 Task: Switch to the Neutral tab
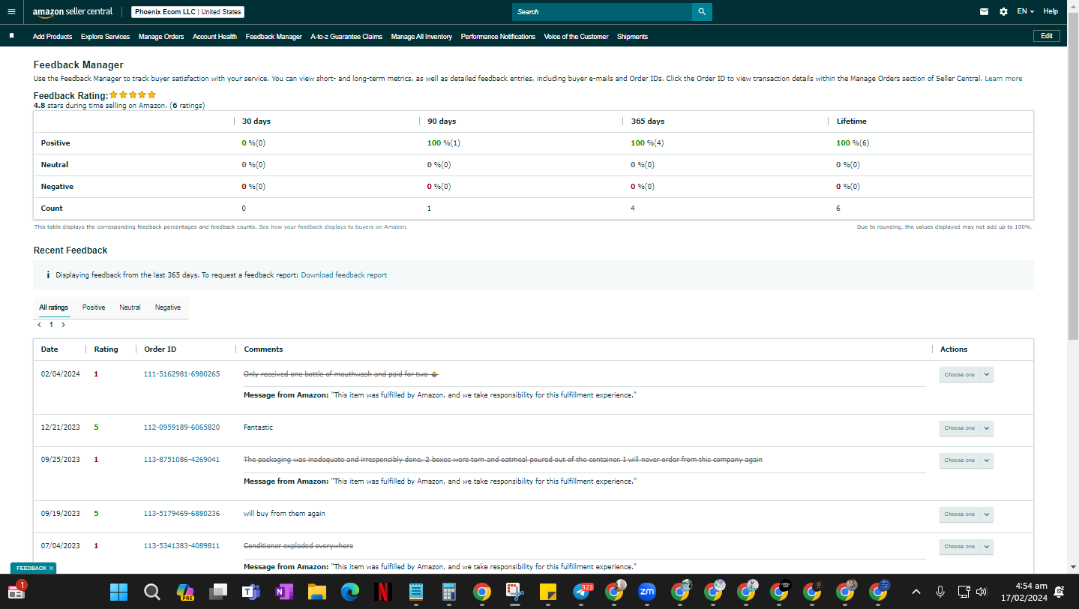coord(130,307)
